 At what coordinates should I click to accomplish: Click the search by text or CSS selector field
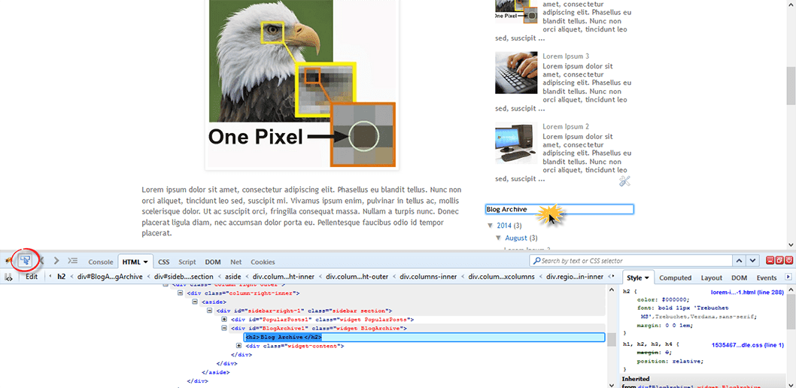pyautogui.click(x=630, y=261)
